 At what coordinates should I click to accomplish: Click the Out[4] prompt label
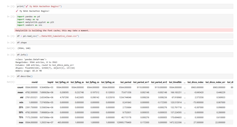pos(11,48)
